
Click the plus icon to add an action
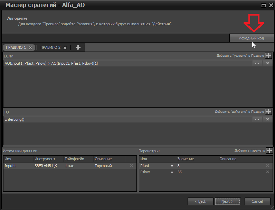268,112
